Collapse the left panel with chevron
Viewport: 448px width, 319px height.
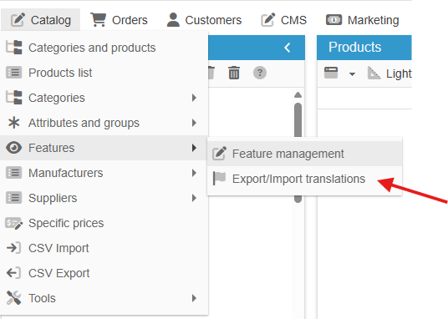(288, 48)
